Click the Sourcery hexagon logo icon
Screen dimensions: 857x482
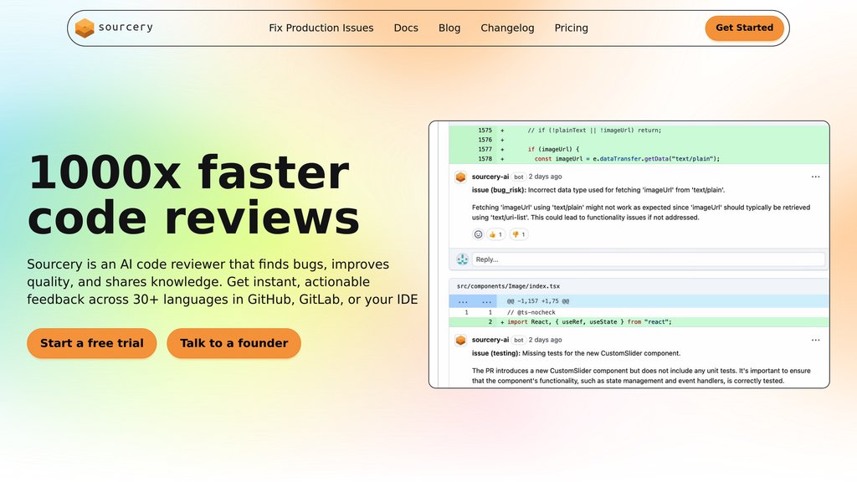click(85, 28)
